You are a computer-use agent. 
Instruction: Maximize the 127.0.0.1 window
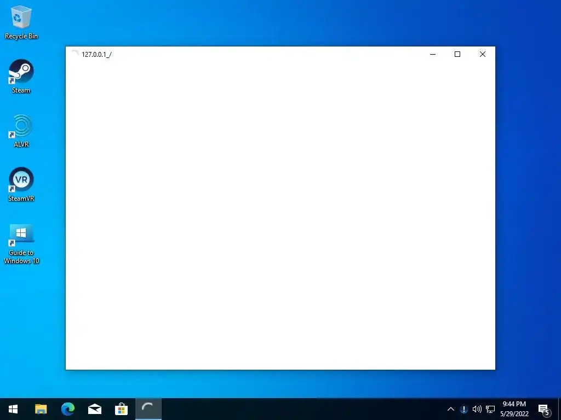457,54
